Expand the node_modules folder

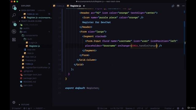[31, 25]
